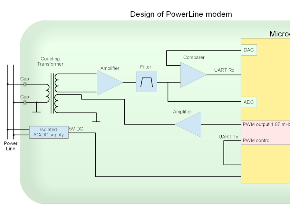Expand the Isolated AC/DC supply block
The width and height of the screenshot is (290, 217).
point(48,132)
